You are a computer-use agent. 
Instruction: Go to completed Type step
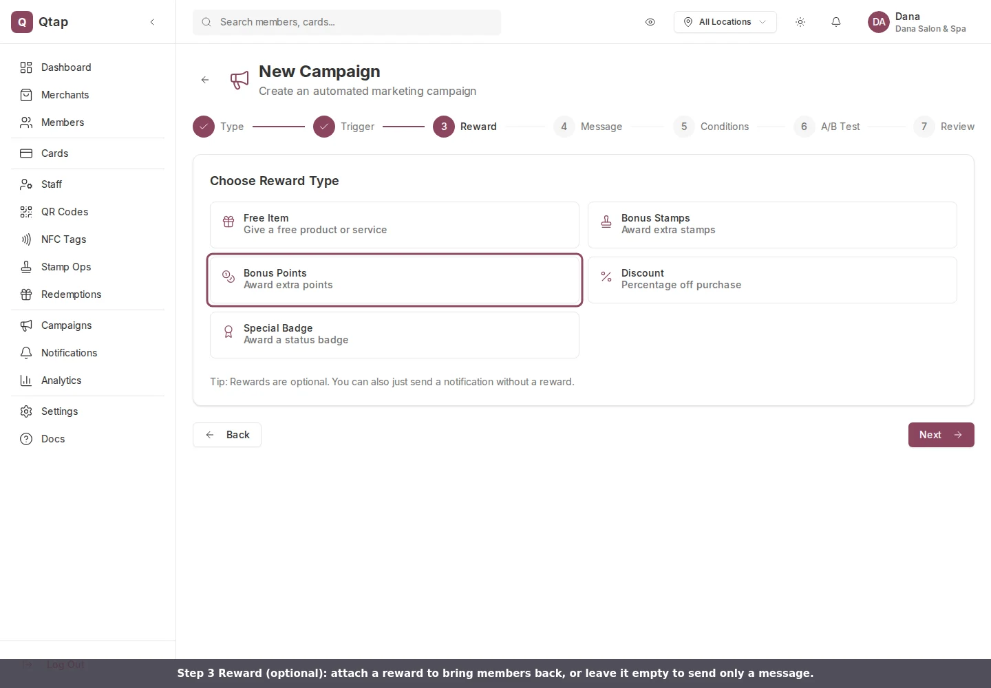(x=218, y=127)
